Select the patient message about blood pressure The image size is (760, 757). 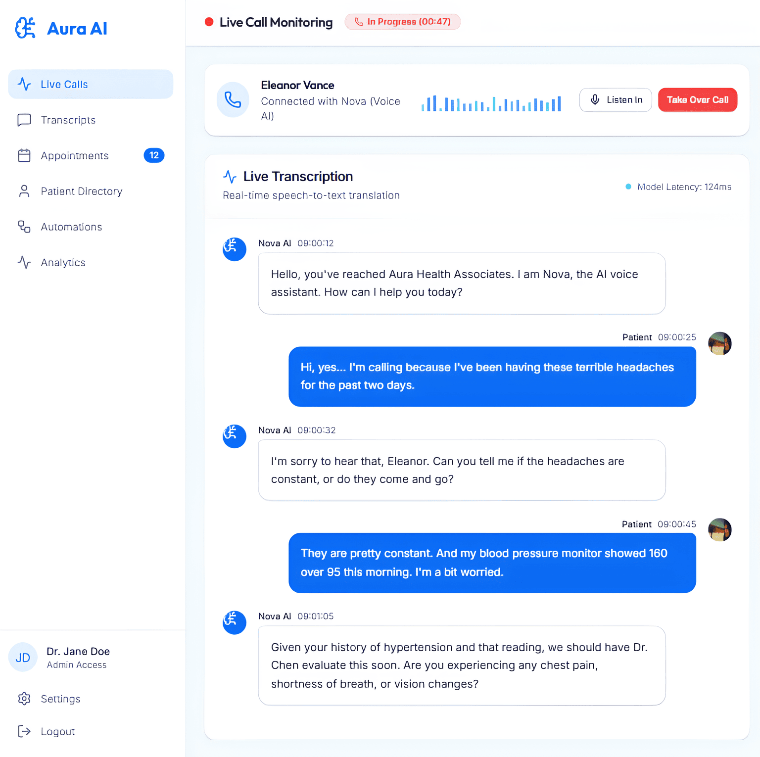pos(492,563)
